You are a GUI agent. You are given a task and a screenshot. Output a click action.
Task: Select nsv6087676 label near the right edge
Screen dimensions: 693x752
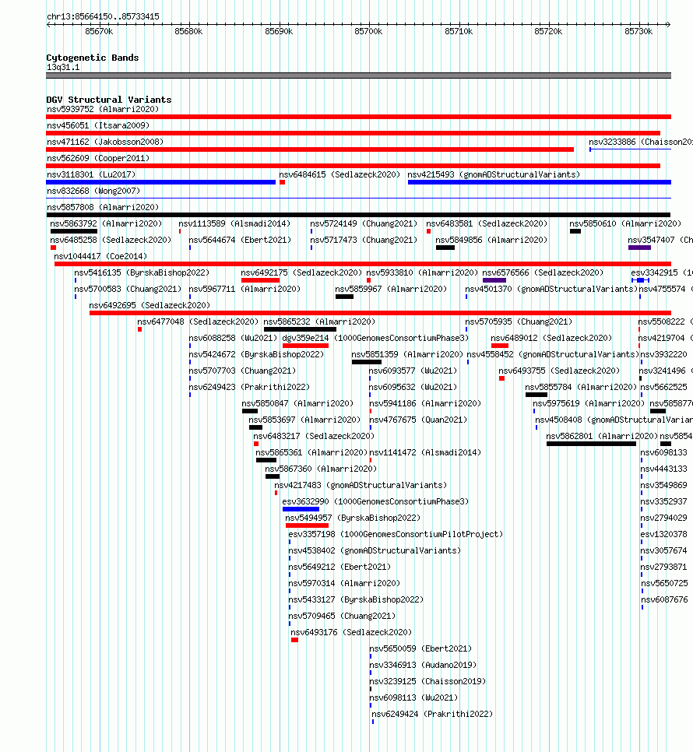coord(664,599)
